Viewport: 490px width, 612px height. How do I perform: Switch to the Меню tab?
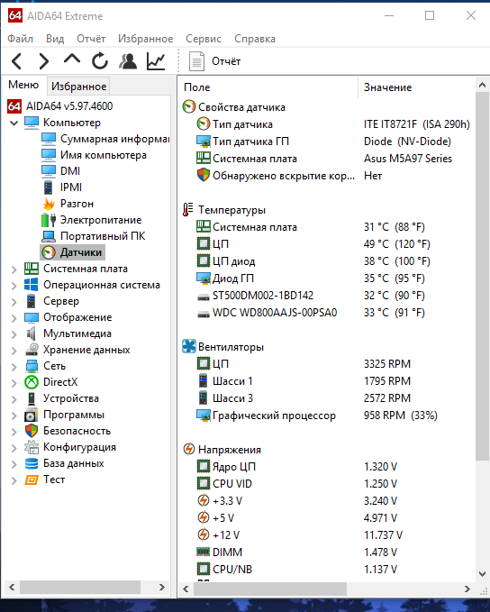[23, 85]
